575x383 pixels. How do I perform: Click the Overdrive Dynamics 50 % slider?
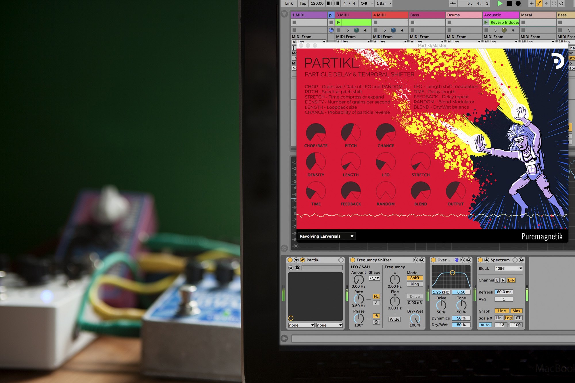[x=461, y=318]
